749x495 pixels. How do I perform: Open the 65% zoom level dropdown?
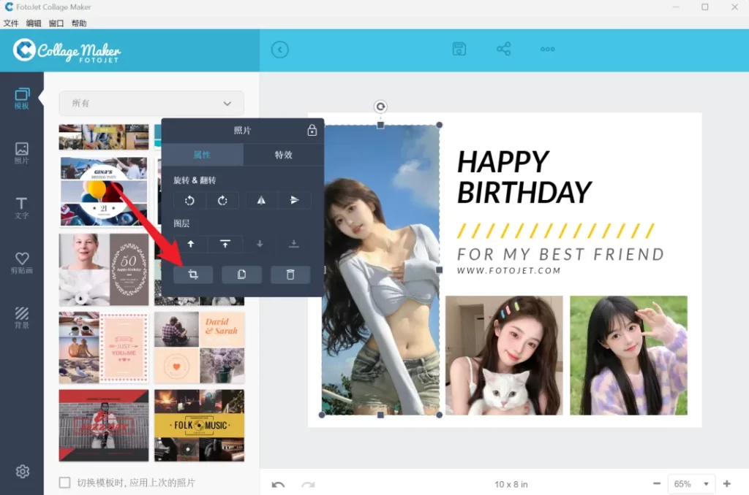tap(691, 484)
